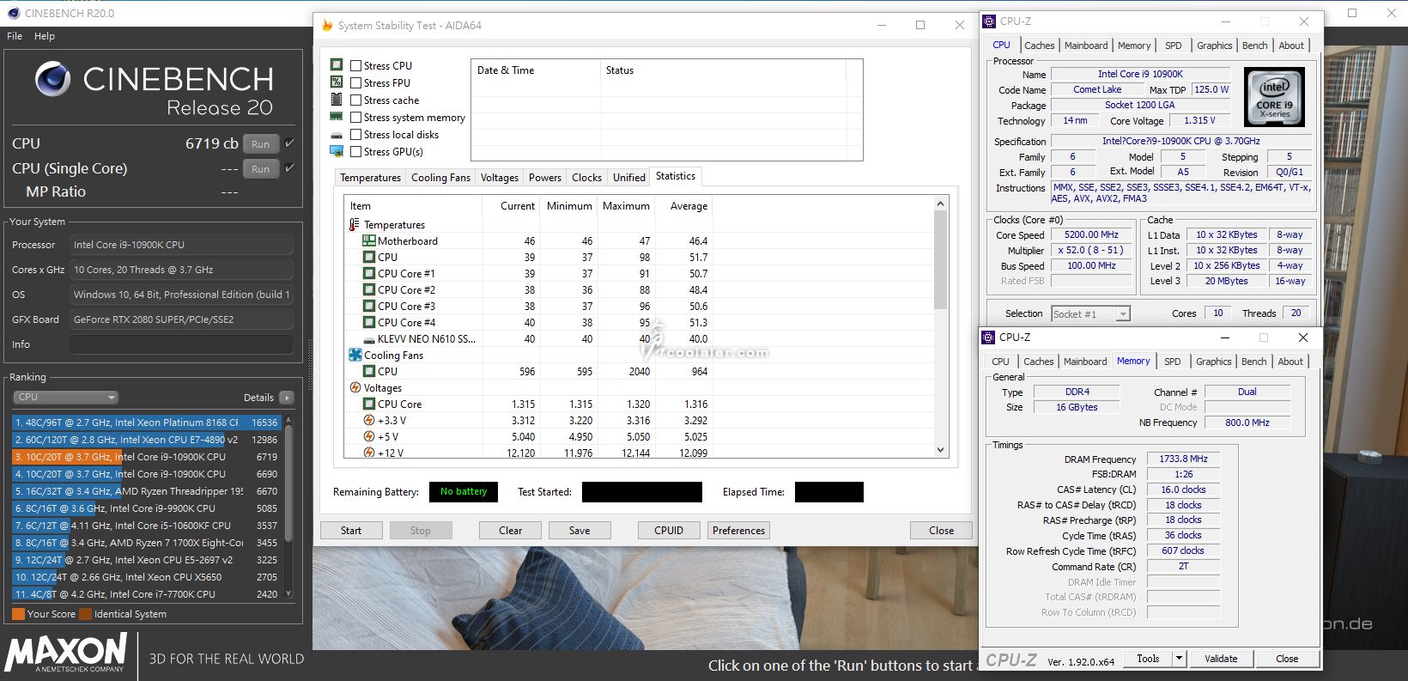Screen dimensions: 1408x681
Task: Enable the Stress cache checkbox
Action: point(355,100)
